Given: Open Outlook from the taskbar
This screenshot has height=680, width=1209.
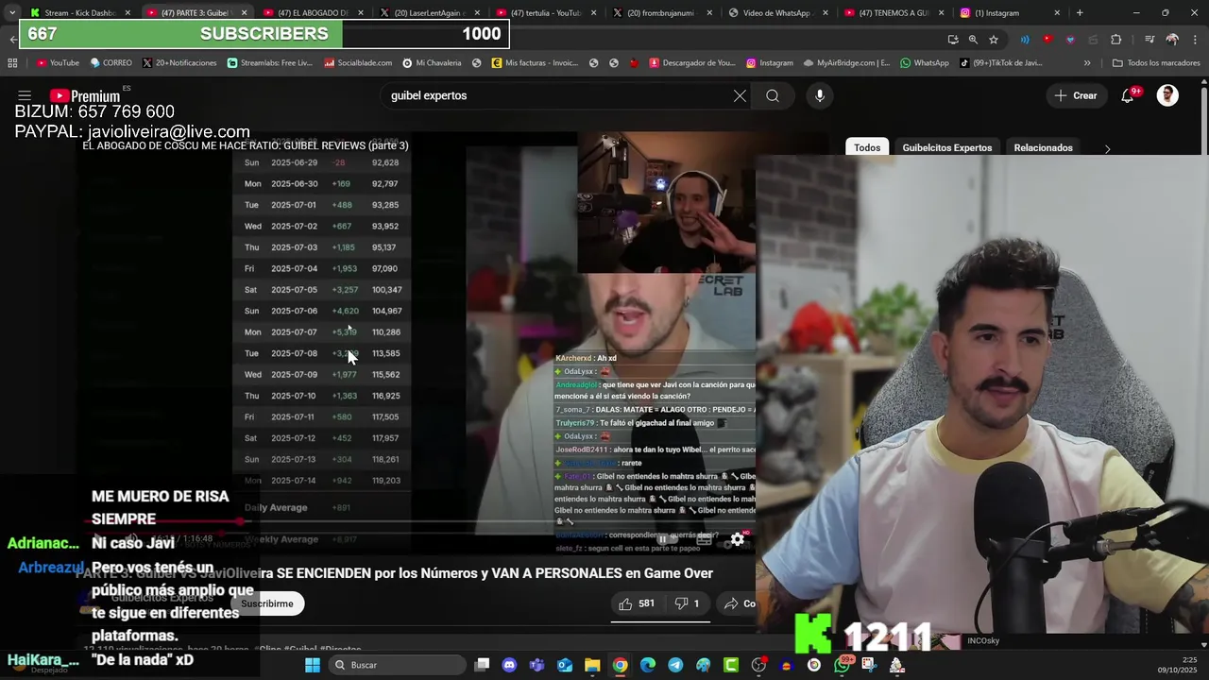Looking at the screenshot, I should coord(565,665).
